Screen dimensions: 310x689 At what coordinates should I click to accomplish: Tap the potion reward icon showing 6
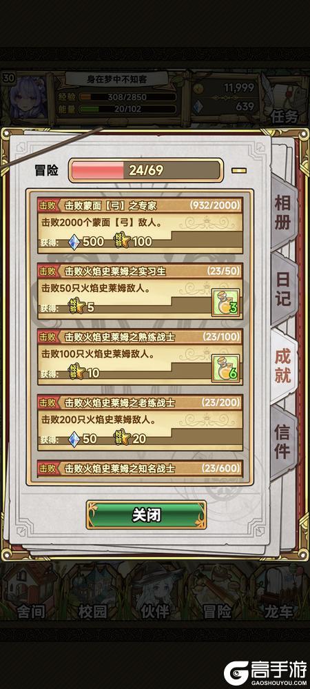pyautogui.click(x=226, y=368)
